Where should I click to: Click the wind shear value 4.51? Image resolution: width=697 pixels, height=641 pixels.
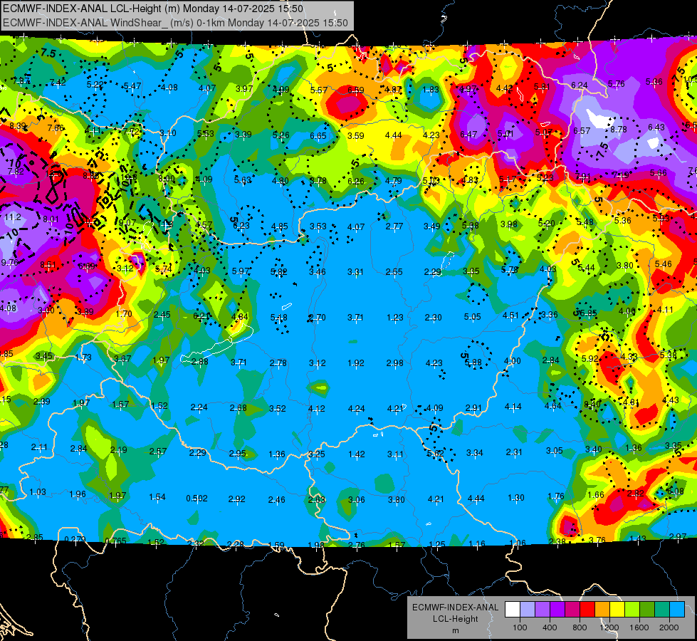[510, 316]
